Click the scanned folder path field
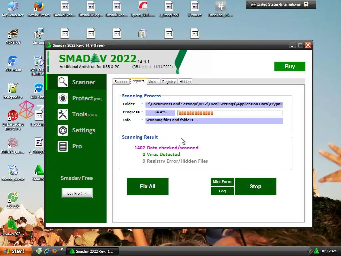 pos(214,104)
